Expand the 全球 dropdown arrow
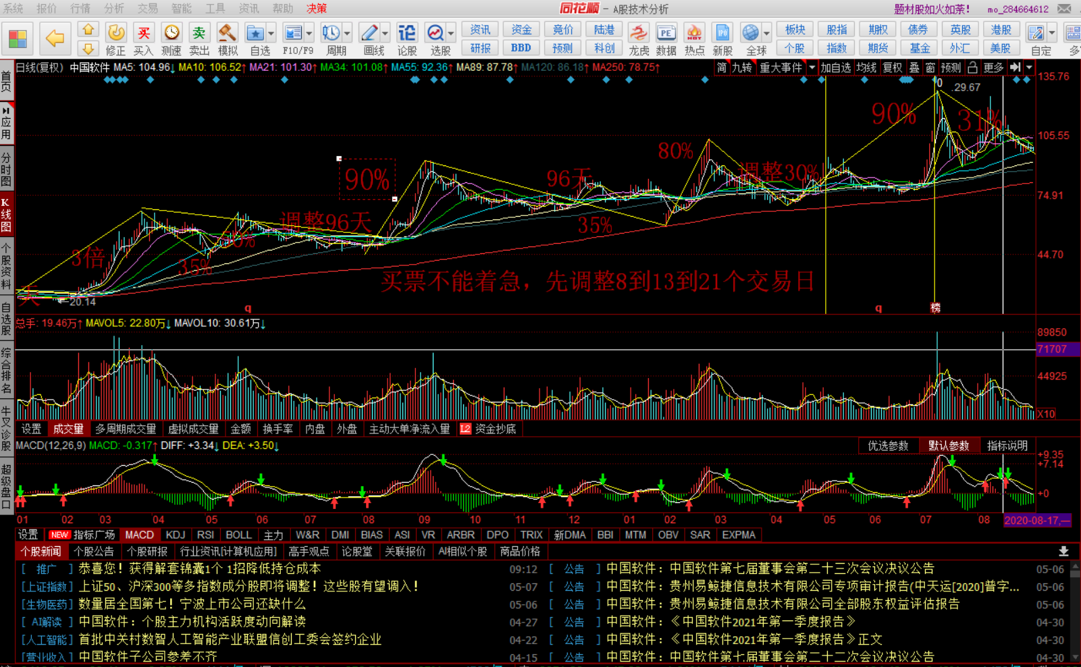 767,33
